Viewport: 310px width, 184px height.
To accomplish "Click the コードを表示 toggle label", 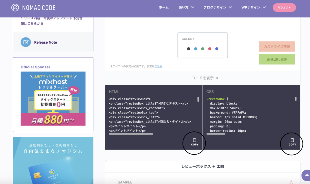I will tap(203, 78).
